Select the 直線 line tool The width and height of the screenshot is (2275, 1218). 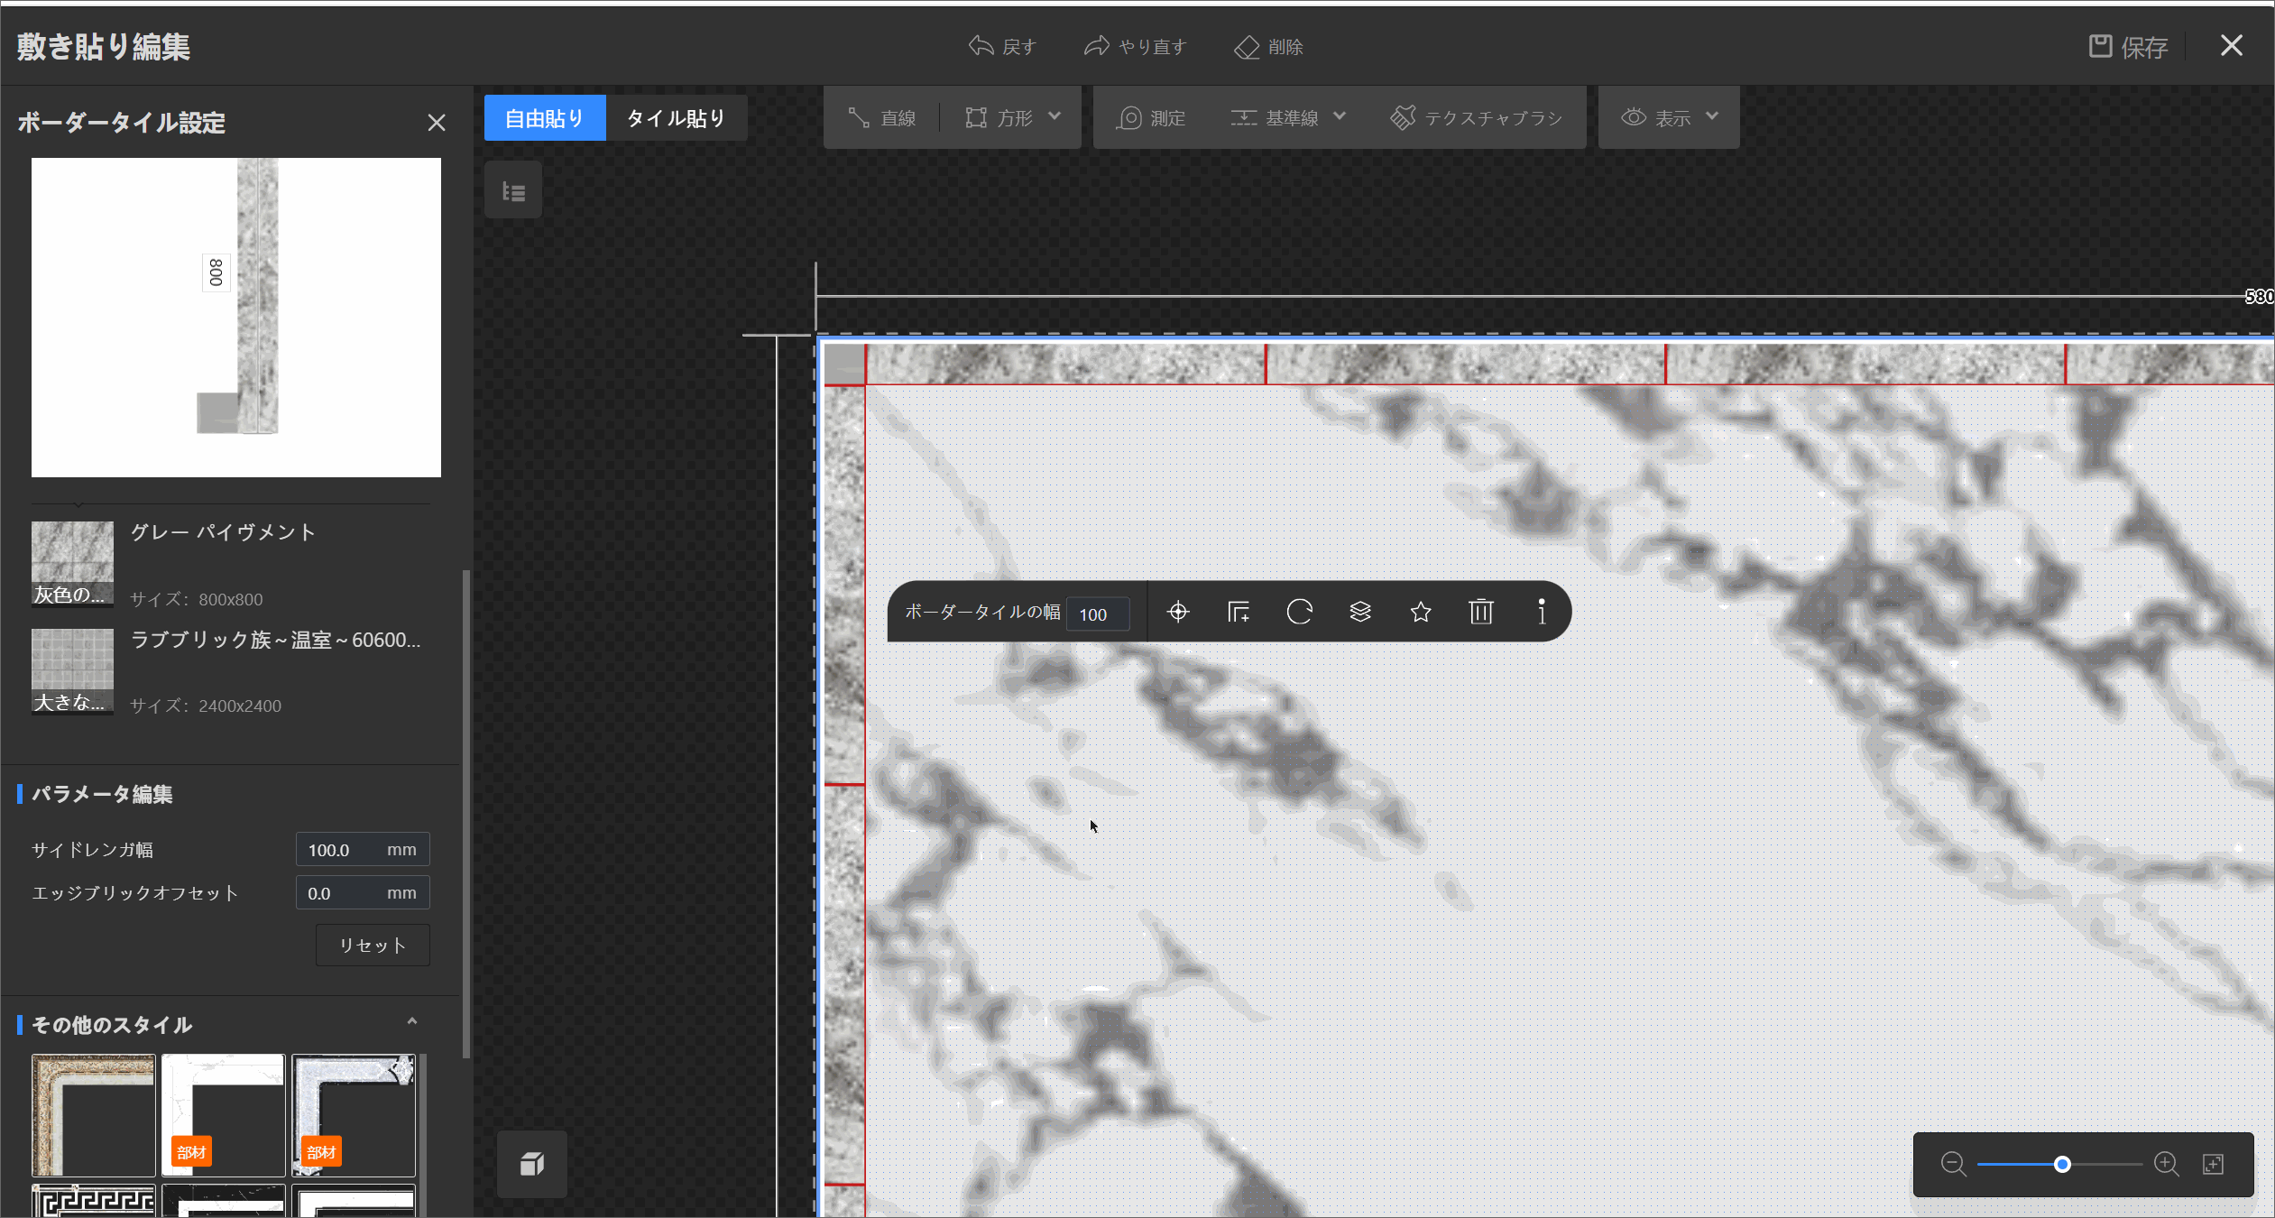(881, 118)
